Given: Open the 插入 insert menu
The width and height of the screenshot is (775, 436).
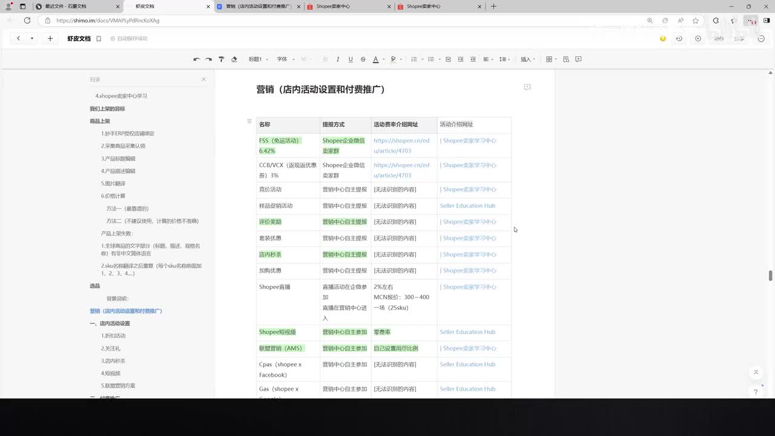Looking at the screenshot, I should tap(528, 59).
